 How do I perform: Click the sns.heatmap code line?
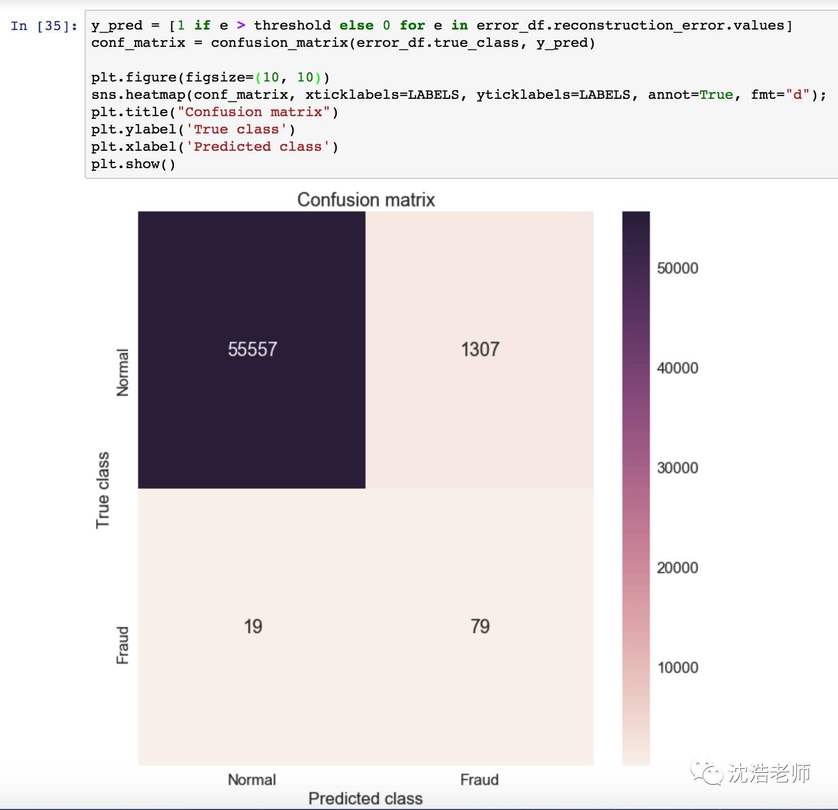pos(459,95)
